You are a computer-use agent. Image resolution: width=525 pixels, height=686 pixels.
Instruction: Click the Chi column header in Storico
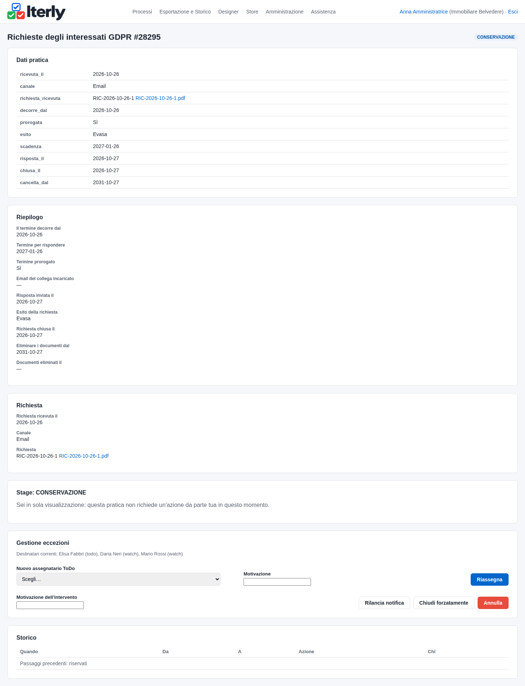(431, 652)
